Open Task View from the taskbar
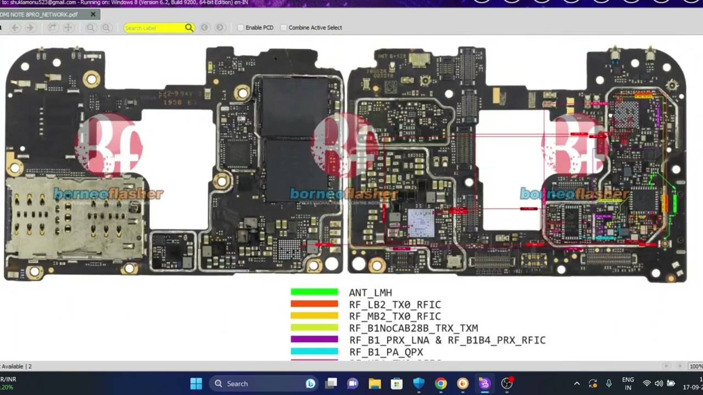Screen dimensions: 703x395 (331, 383)
